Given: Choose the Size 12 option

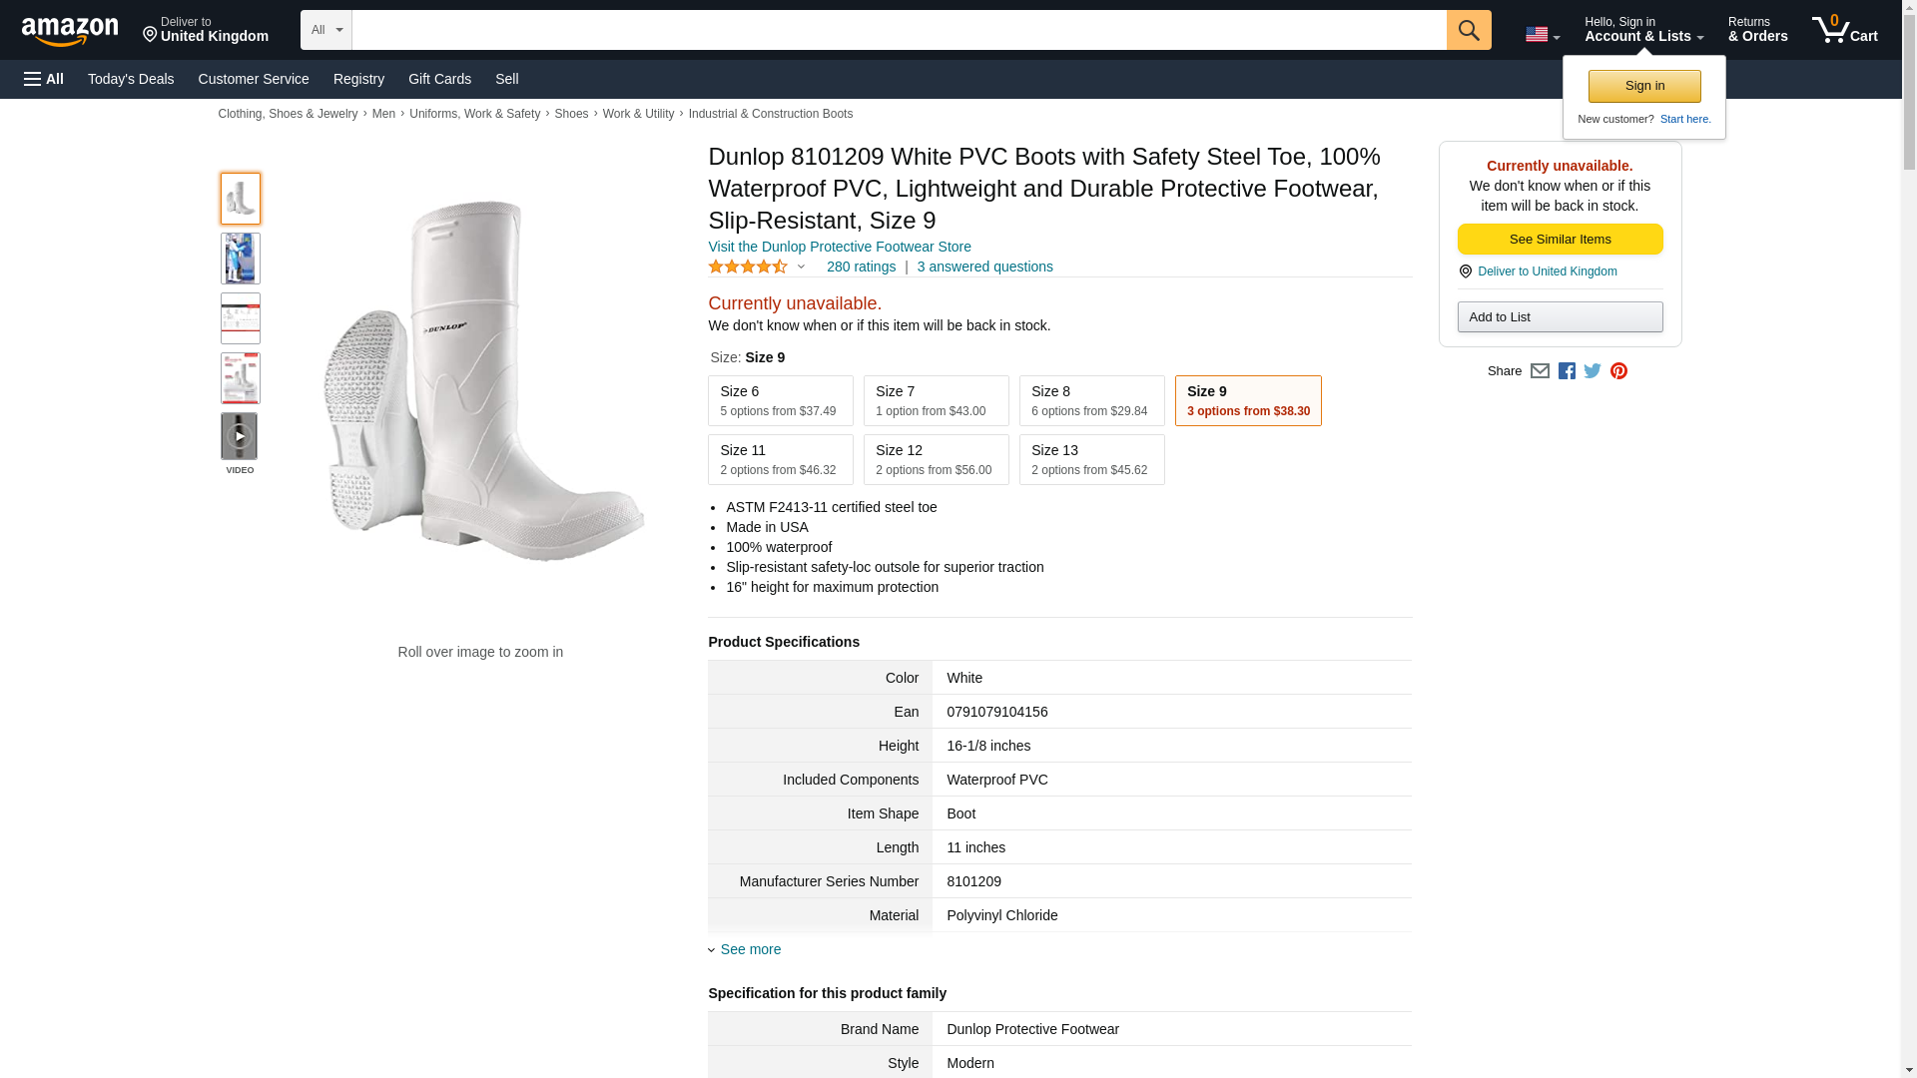Looking at the screenshot, I should pos(936,459).
